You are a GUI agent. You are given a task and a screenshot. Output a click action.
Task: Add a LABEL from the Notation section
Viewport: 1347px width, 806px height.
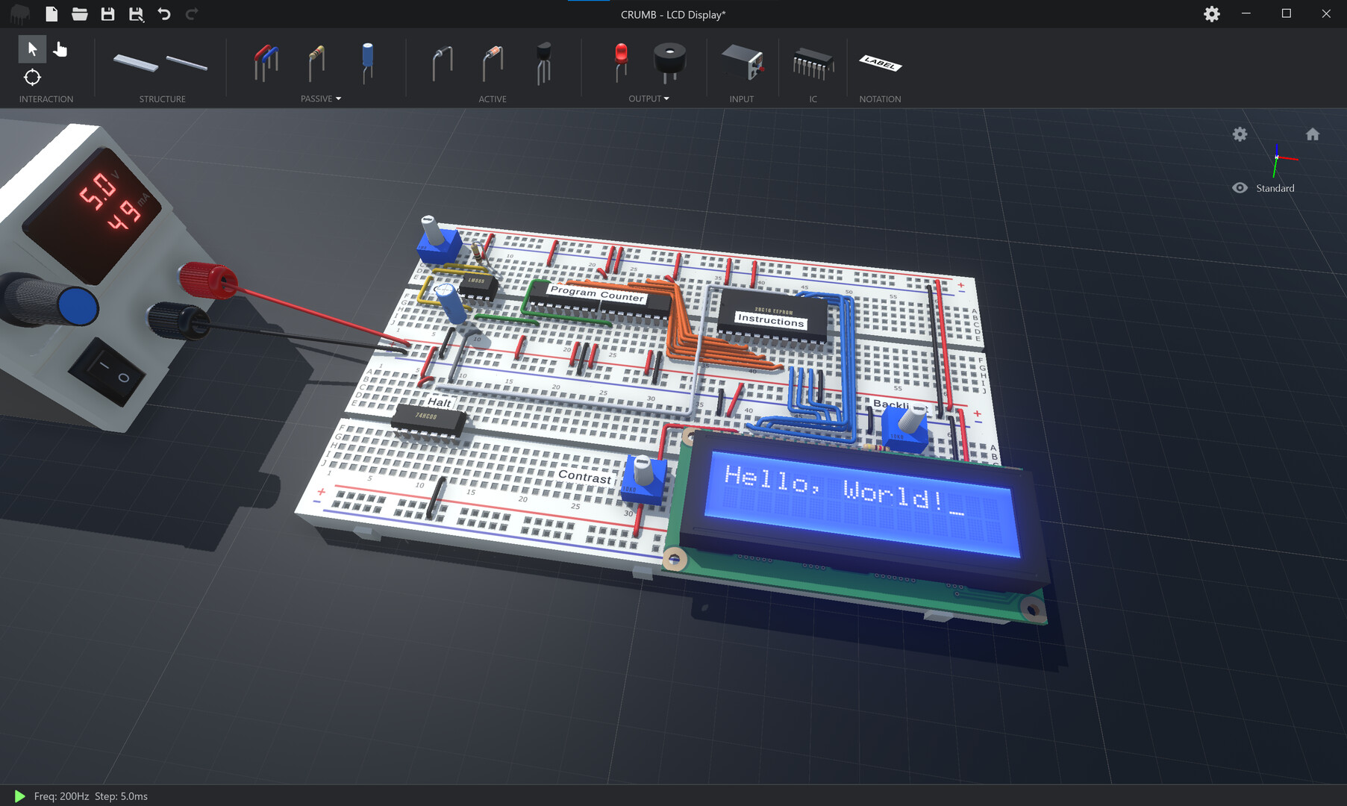pos(881,63)
